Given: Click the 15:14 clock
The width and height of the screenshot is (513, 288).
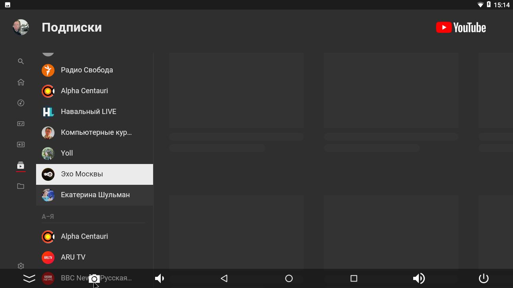Looking at the screenshot, I should pos(502,5).
